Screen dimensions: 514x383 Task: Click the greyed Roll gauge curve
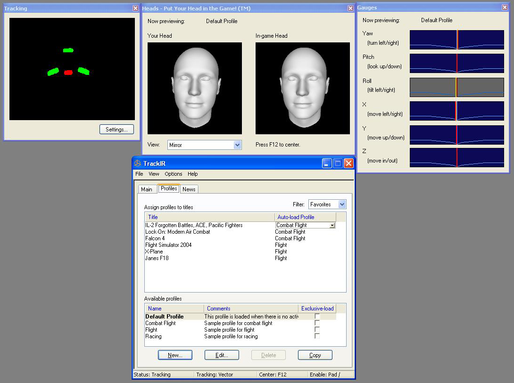456,87
